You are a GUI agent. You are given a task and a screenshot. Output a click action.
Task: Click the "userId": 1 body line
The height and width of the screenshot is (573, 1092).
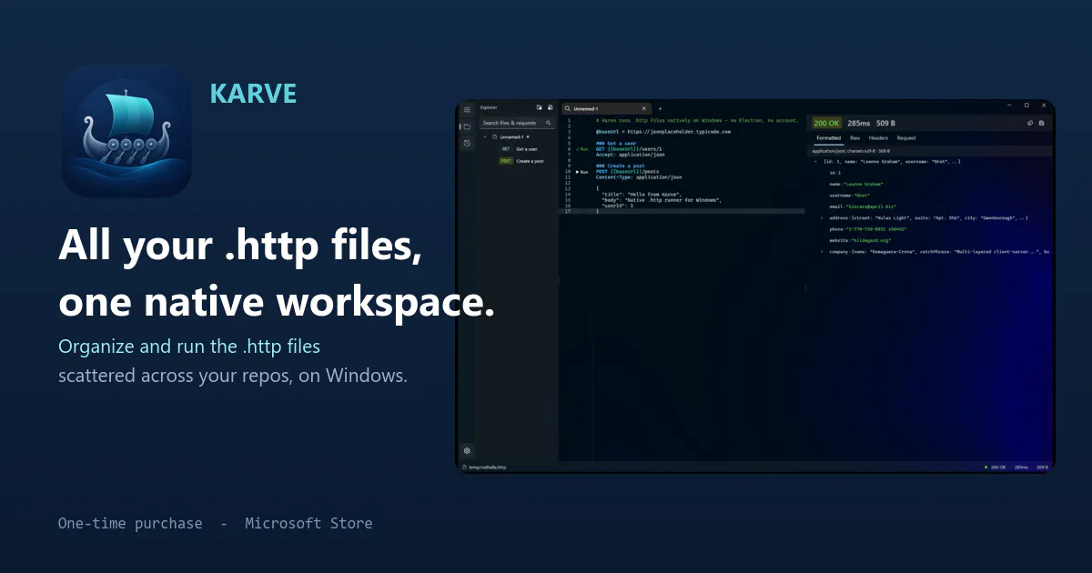(x=617, y=205)
